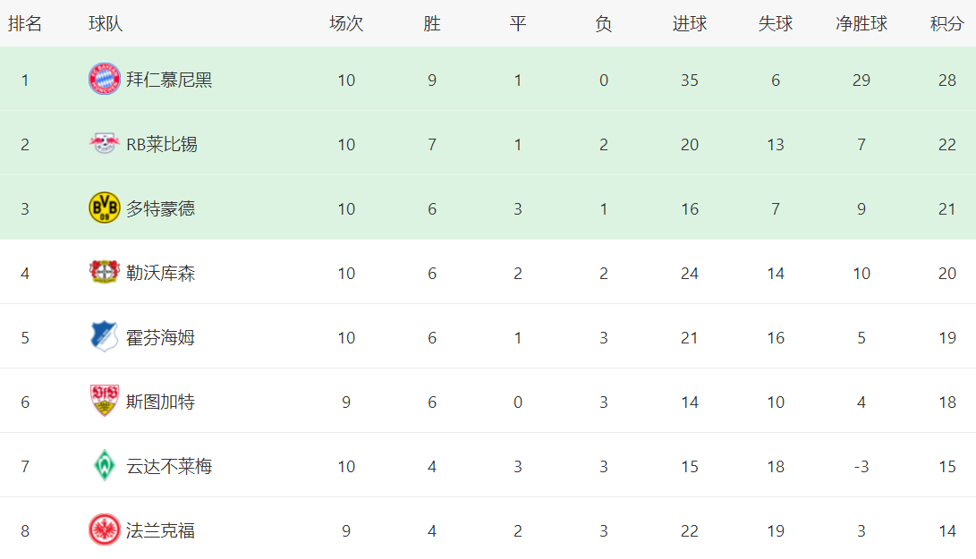Screen dimensions: 976x559
Task: Click the 净胜球 column header
Action: pyautogui.click(x=861, y=24)
